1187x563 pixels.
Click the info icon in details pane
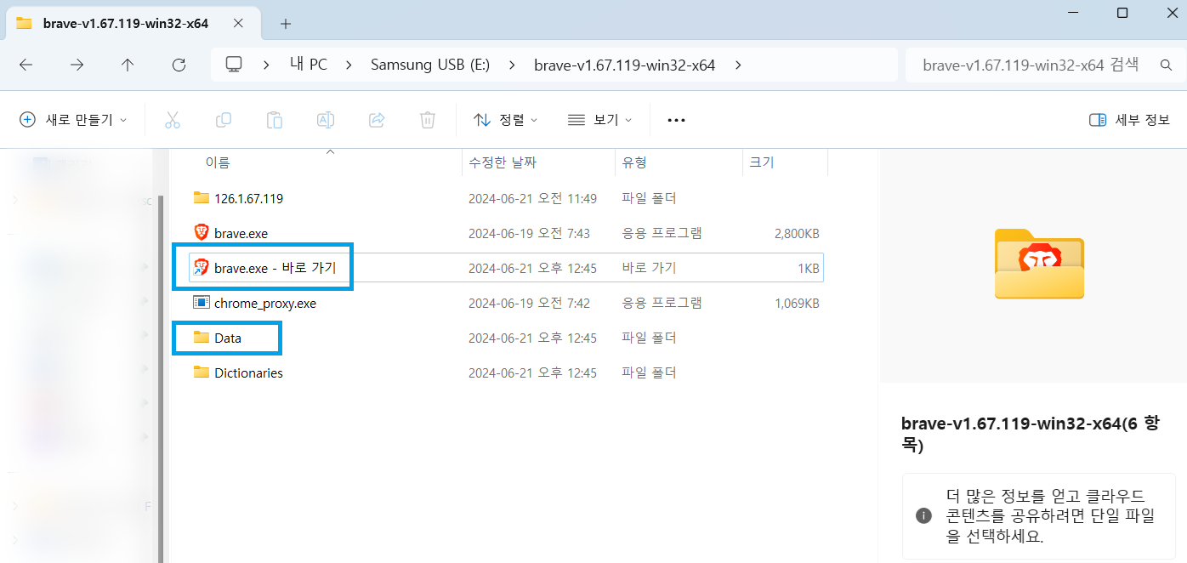point(923,516)
